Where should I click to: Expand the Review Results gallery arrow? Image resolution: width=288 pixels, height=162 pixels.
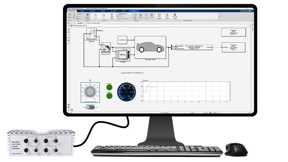pos(219,16)
